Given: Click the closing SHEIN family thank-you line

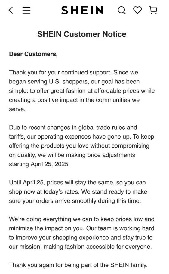Looking at the screenshot, I should (78, 265).
